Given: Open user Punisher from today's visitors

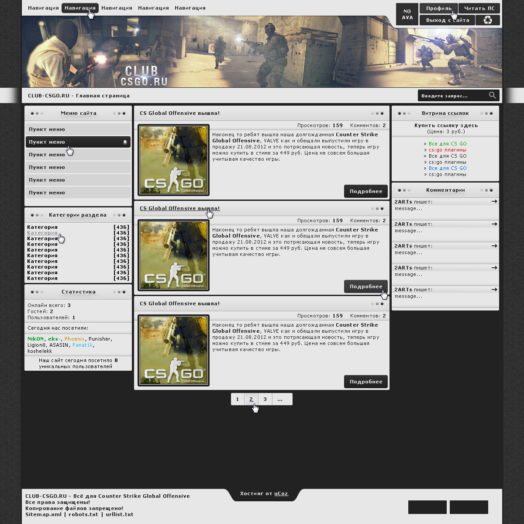Looking at the screenshot, I should [x=100, y=339].
